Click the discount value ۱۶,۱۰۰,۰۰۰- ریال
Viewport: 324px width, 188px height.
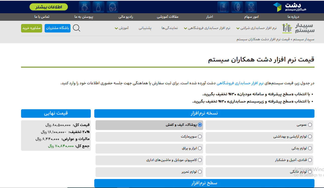click(53, 132)
